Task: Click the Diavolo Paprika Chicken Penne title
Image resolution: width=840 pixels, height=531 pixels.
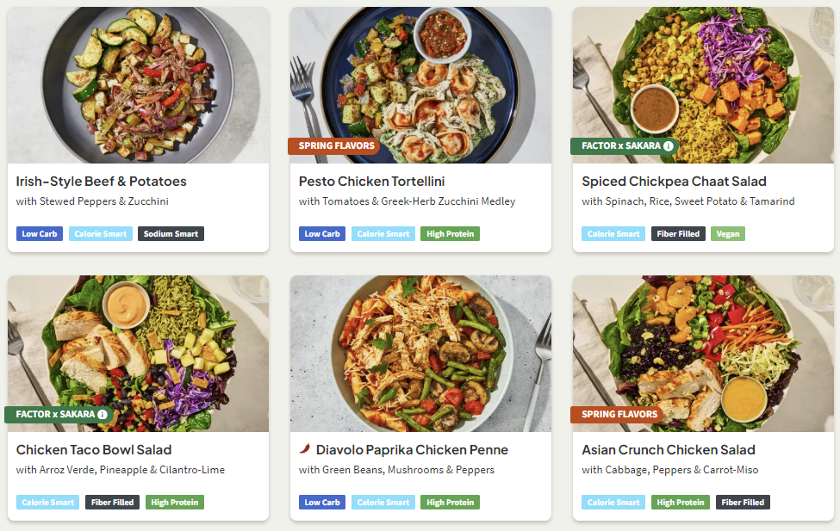Action: (412, 450)
